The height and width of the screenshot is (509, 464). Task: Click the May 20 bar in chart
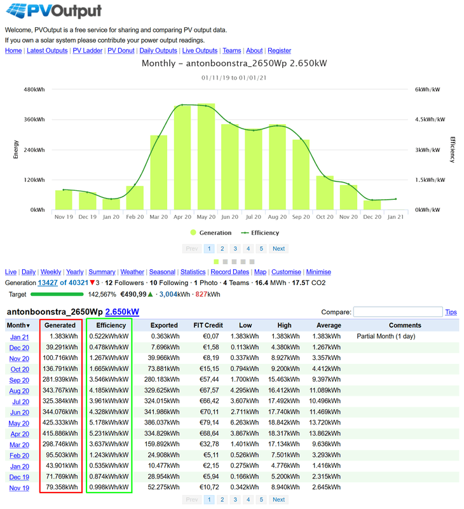[x=206, y=157]
